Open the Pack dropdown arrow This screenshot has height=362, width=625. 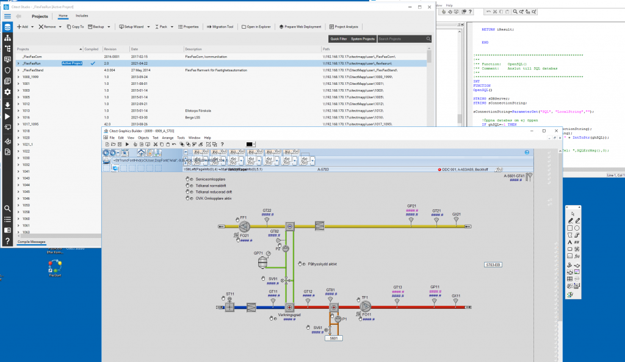point(172,27)
